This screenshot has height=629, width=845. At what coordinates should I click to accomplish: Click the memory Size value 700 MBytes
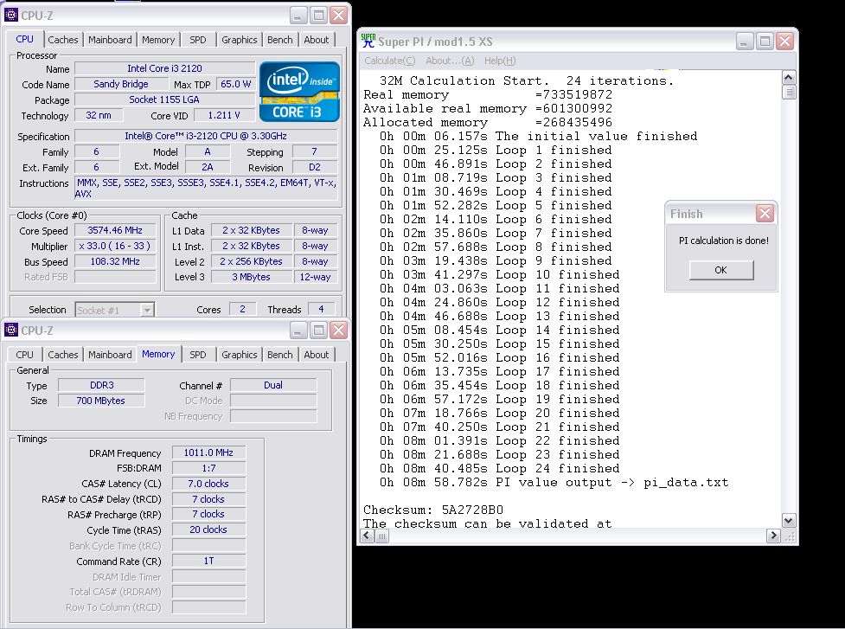(x=101, y=401)
